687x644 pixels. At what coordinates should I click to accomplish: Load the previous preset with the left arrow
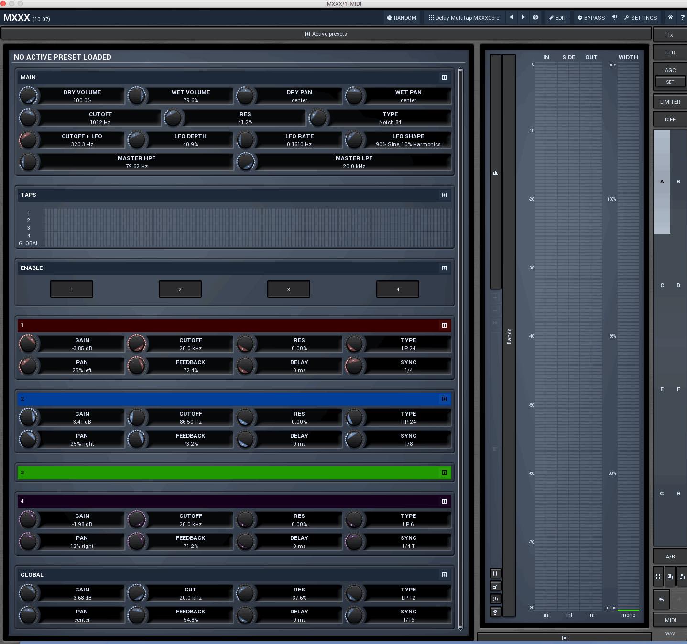pyautogui.click(x=511, y=17)
